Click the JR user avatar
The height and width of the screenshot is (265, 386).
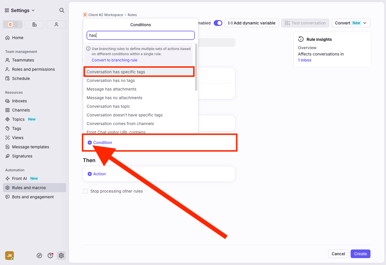(x=9, y=256)
